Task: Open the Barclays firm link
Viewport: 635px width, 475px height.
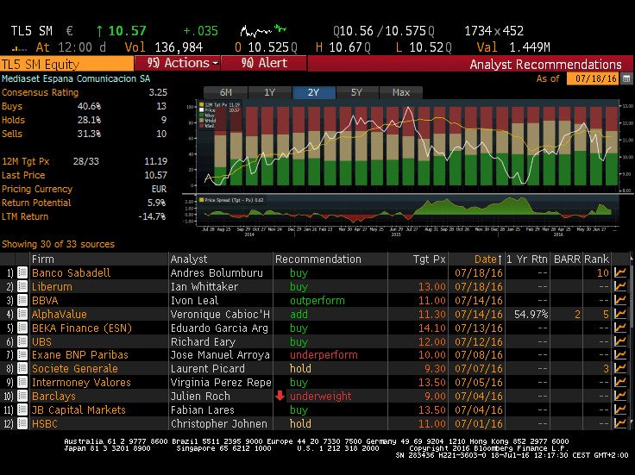Action: (53, 396)
